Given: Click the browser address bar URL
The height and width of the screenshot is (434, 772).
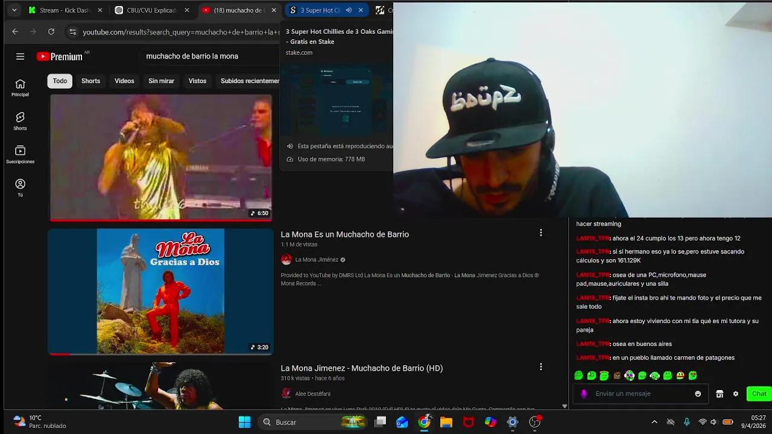Looking at the screenshot, I should 181,32.
